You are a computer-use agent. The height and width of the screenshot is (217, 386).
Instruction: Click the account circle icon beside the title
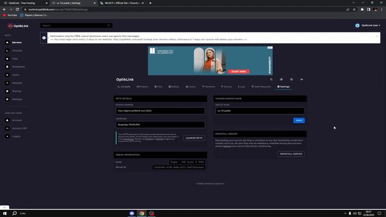pos(291,80)
